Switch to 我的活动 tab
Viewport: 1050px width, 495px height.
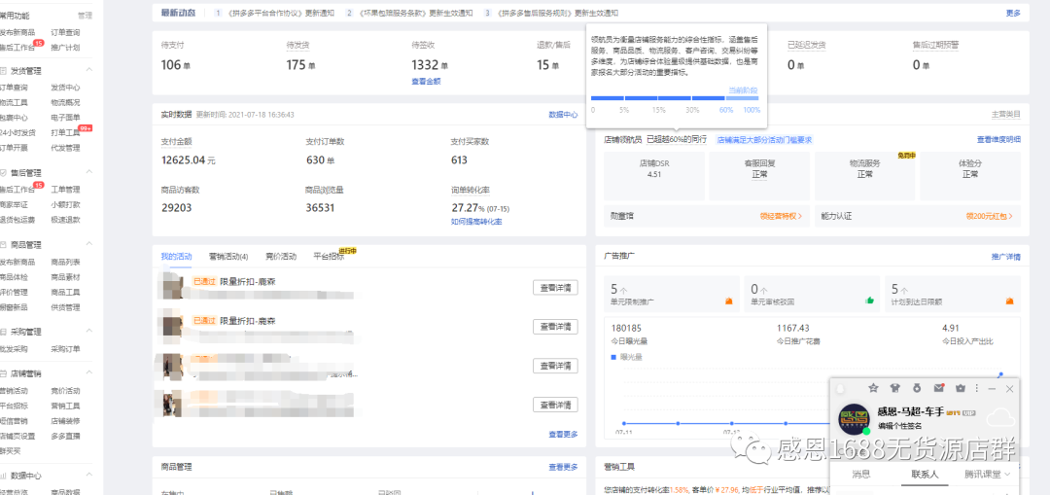(176, 257)
